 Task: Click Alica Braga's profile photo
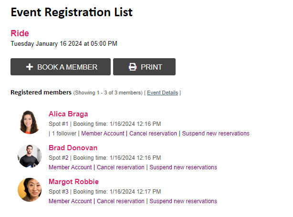click(x=30, y=122)
